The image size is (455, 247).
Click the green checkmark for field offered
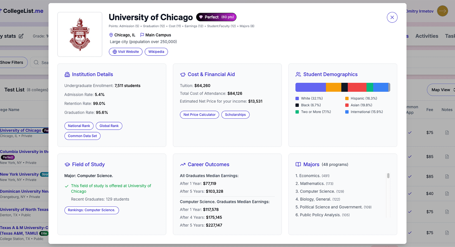67,186
